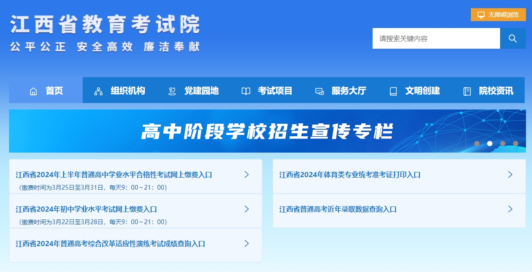Click the monitor icon on 无障碍浏览 button
532x272 pixels.
480,14
